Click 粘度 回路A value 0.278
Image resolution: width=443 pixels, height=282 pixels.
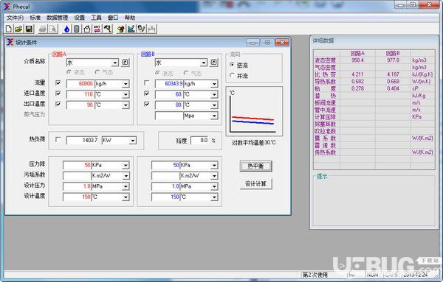(357, 88)
